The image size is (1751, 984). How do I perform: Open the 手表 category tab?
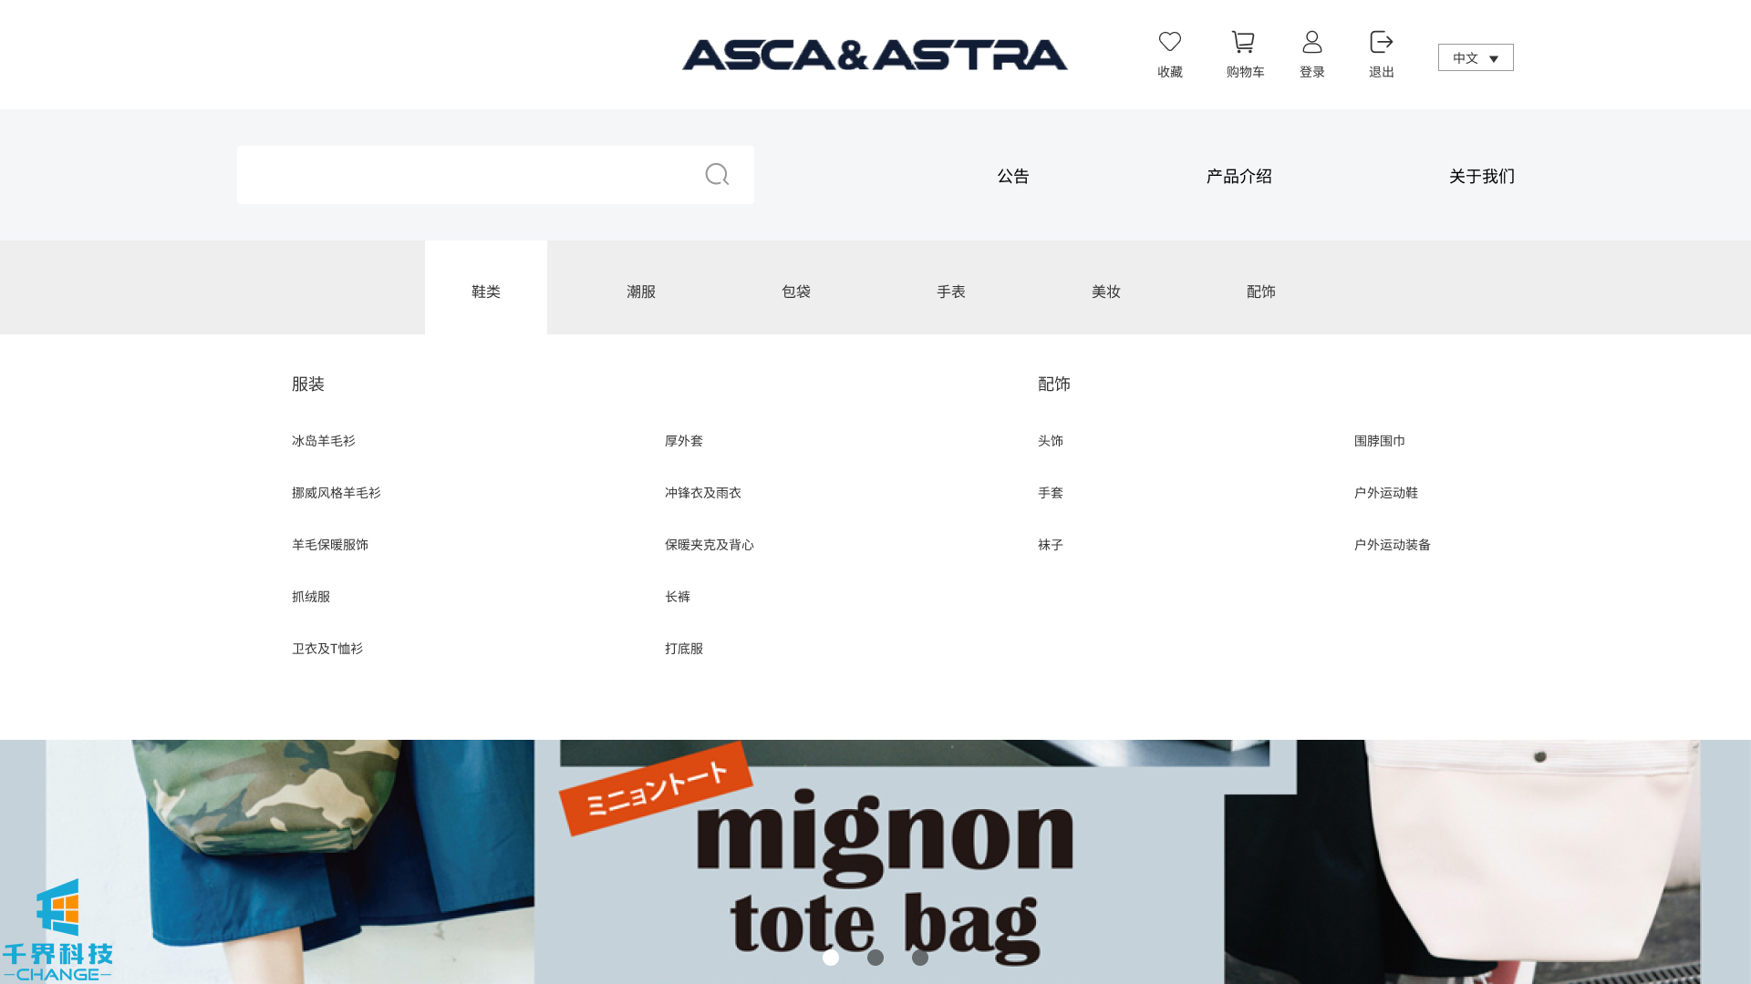click(x=950, y=291)
